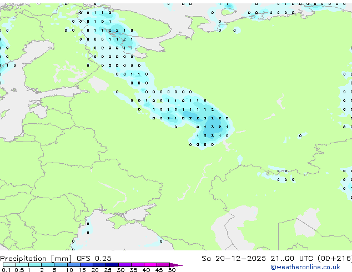The height and width of the screenshot is (272, 352).
Task: Click the 20–25 mm legend color swatch
Action: point(99,265)
